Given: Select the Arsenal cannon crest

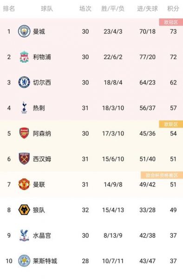Looking at the screenshot, I should click(x=24, y=133).
